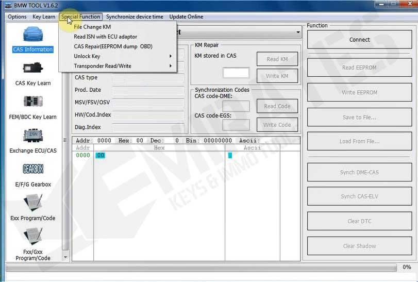This screenshot has height=282, width=418.
Task: Open the CAS Key Learn module icon
Action: 33,68
